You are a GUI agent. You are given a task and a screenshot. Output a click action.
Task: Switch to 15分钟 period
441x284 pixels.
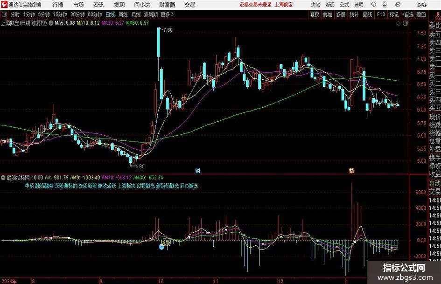pyautogui.click(x=60, y=14)
